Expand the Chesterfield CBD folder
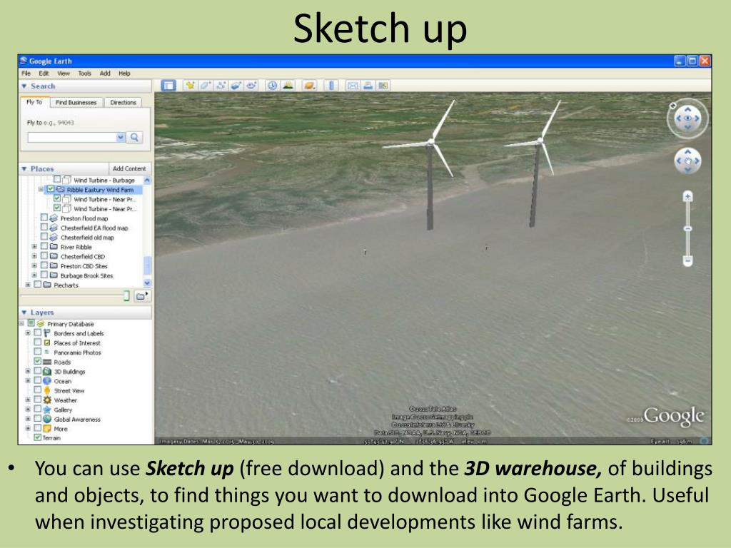731x548 pixels. pyautogui.click(x=34, y=256)
